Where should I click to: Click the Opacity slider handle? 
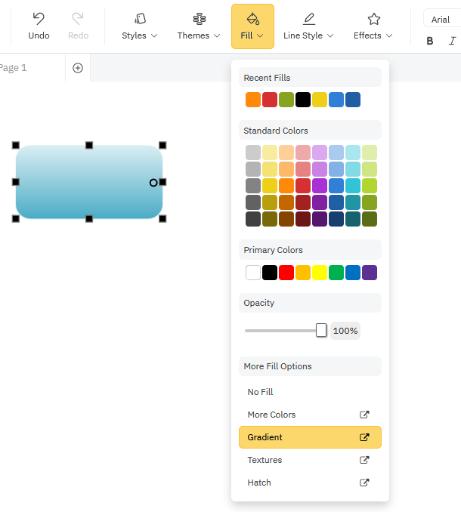click(x=321, y=330)
